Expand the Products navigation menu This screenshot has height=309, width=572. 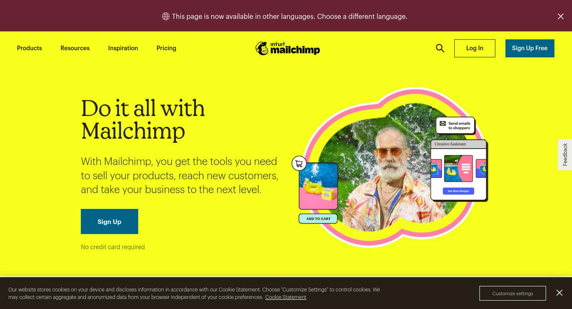(29, 48)
